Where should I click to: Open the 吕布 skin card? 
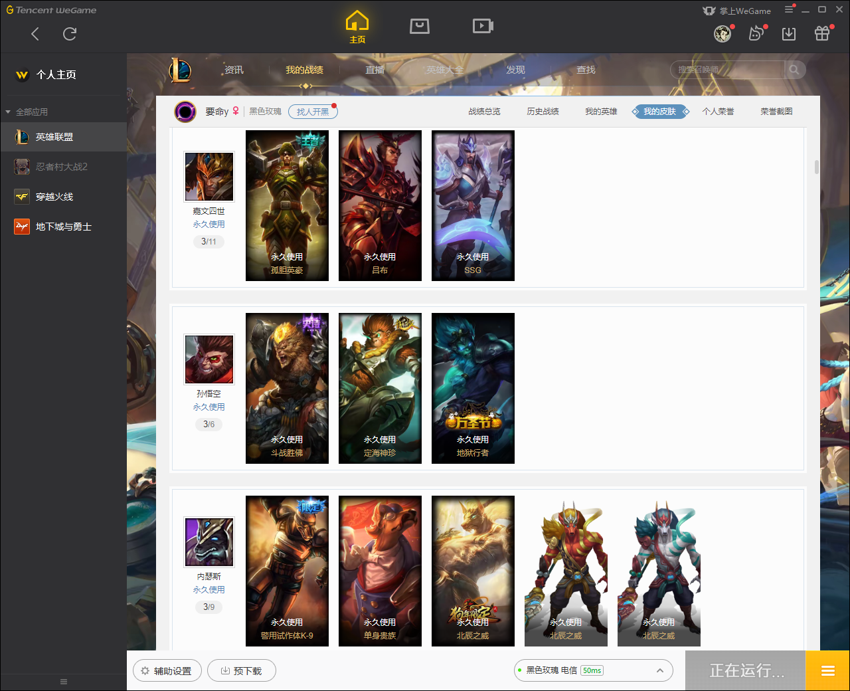tap(380, 205)
